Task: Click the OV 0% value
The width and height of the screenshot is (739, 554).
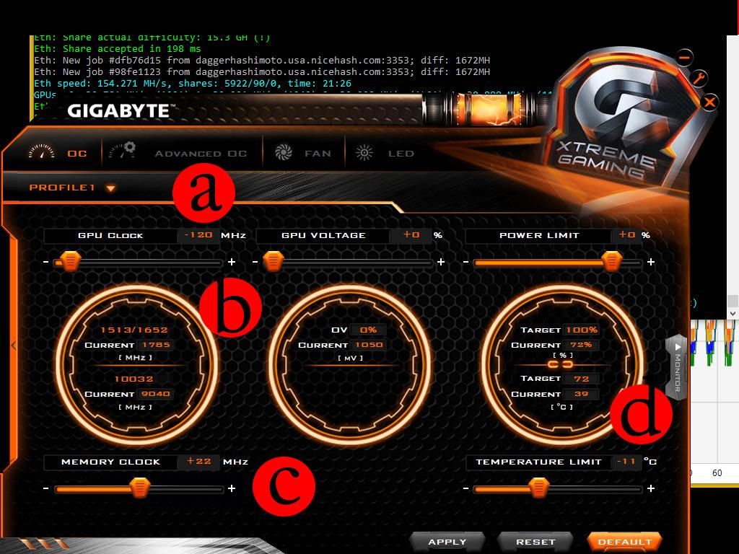Action: (x=369, y=330)
